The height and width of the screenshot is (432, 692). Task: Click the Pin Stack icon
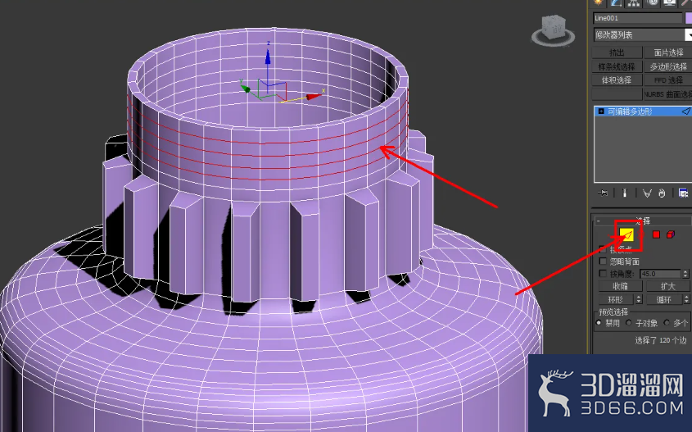603,193
